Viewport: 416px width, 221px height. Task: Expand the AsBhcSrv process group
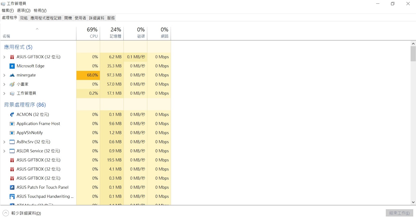coord(4,142)
